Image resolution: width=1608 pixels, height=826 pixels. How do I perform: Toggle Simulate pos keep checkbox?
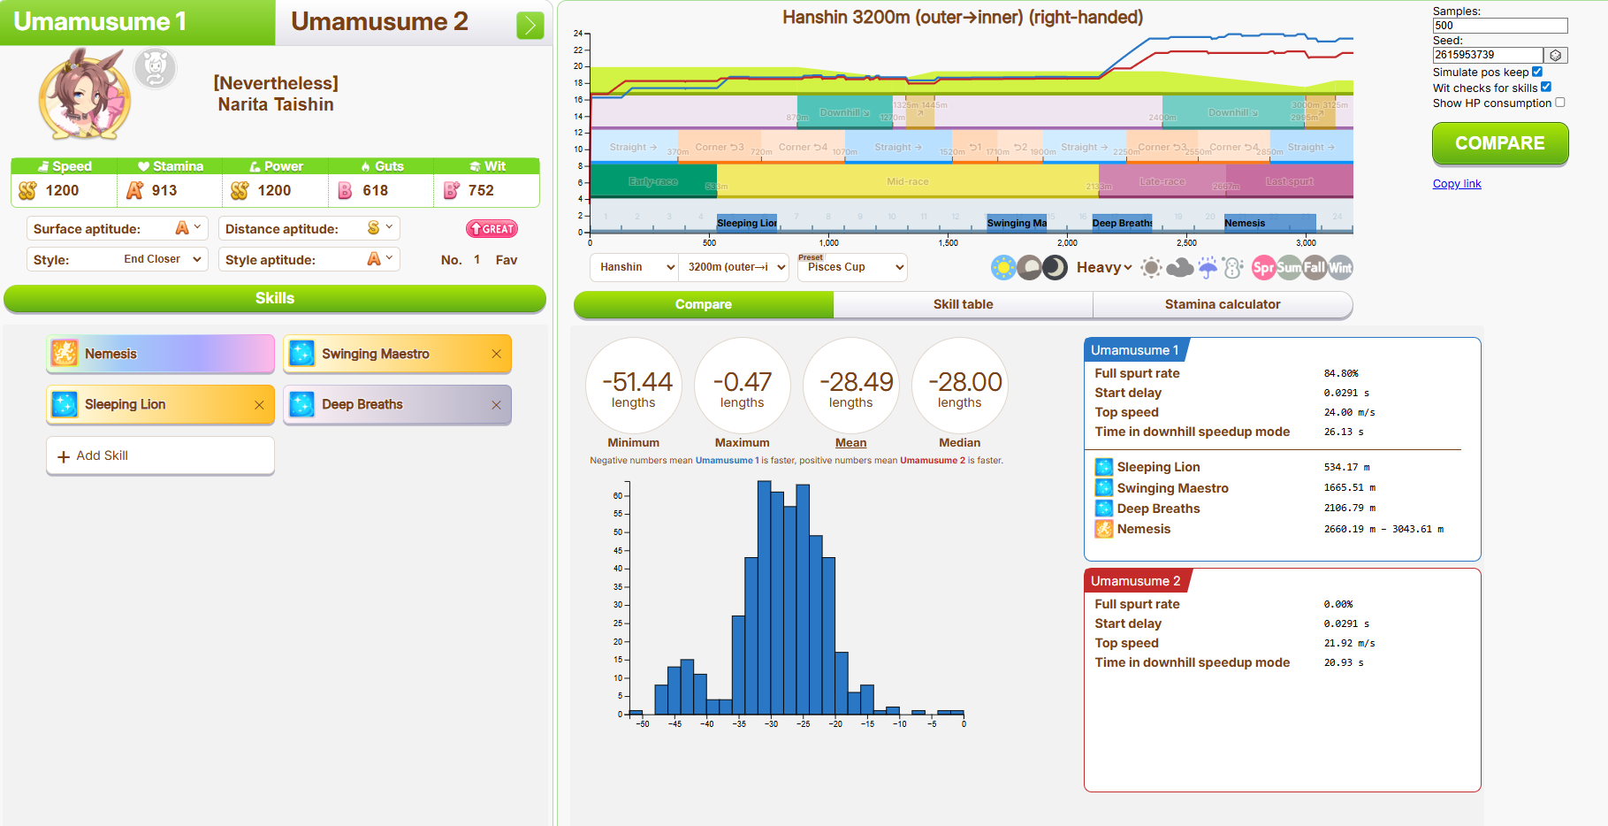[1537, 72]
